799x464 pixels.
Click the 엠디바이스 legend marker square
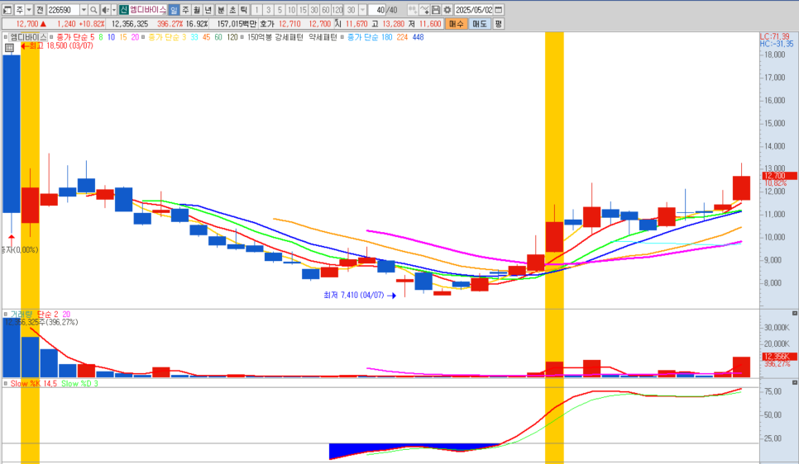(6, 37)
